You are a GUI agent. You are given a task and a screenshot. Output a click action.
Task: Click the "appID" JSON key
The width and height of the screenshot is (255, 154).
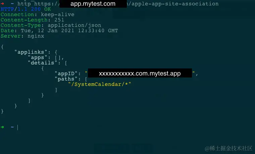point(66,73)
